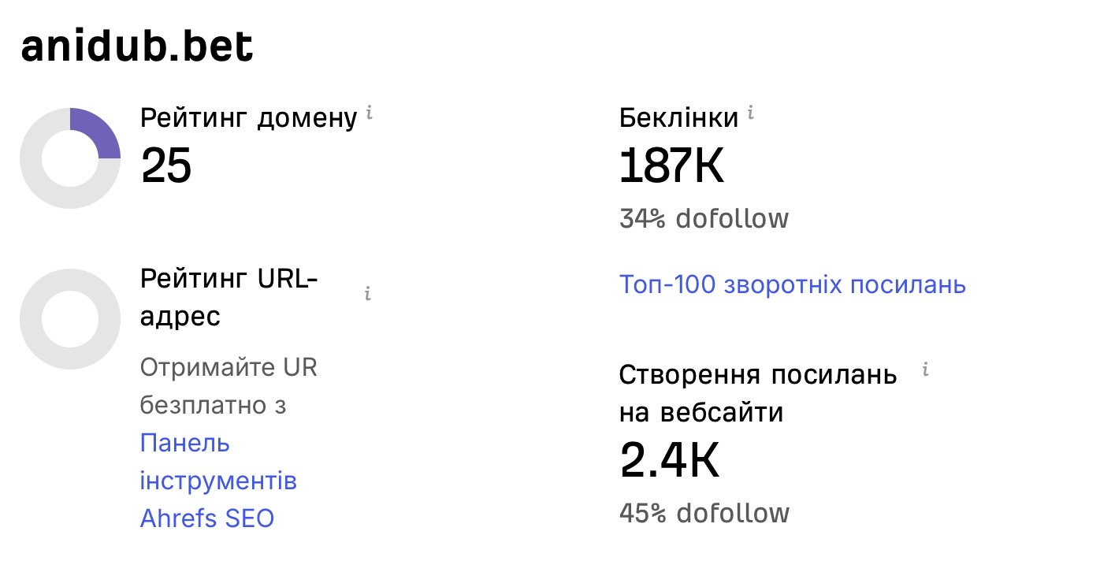
Task: Click the 2.4K referring websites value
Action: (670, 462)
